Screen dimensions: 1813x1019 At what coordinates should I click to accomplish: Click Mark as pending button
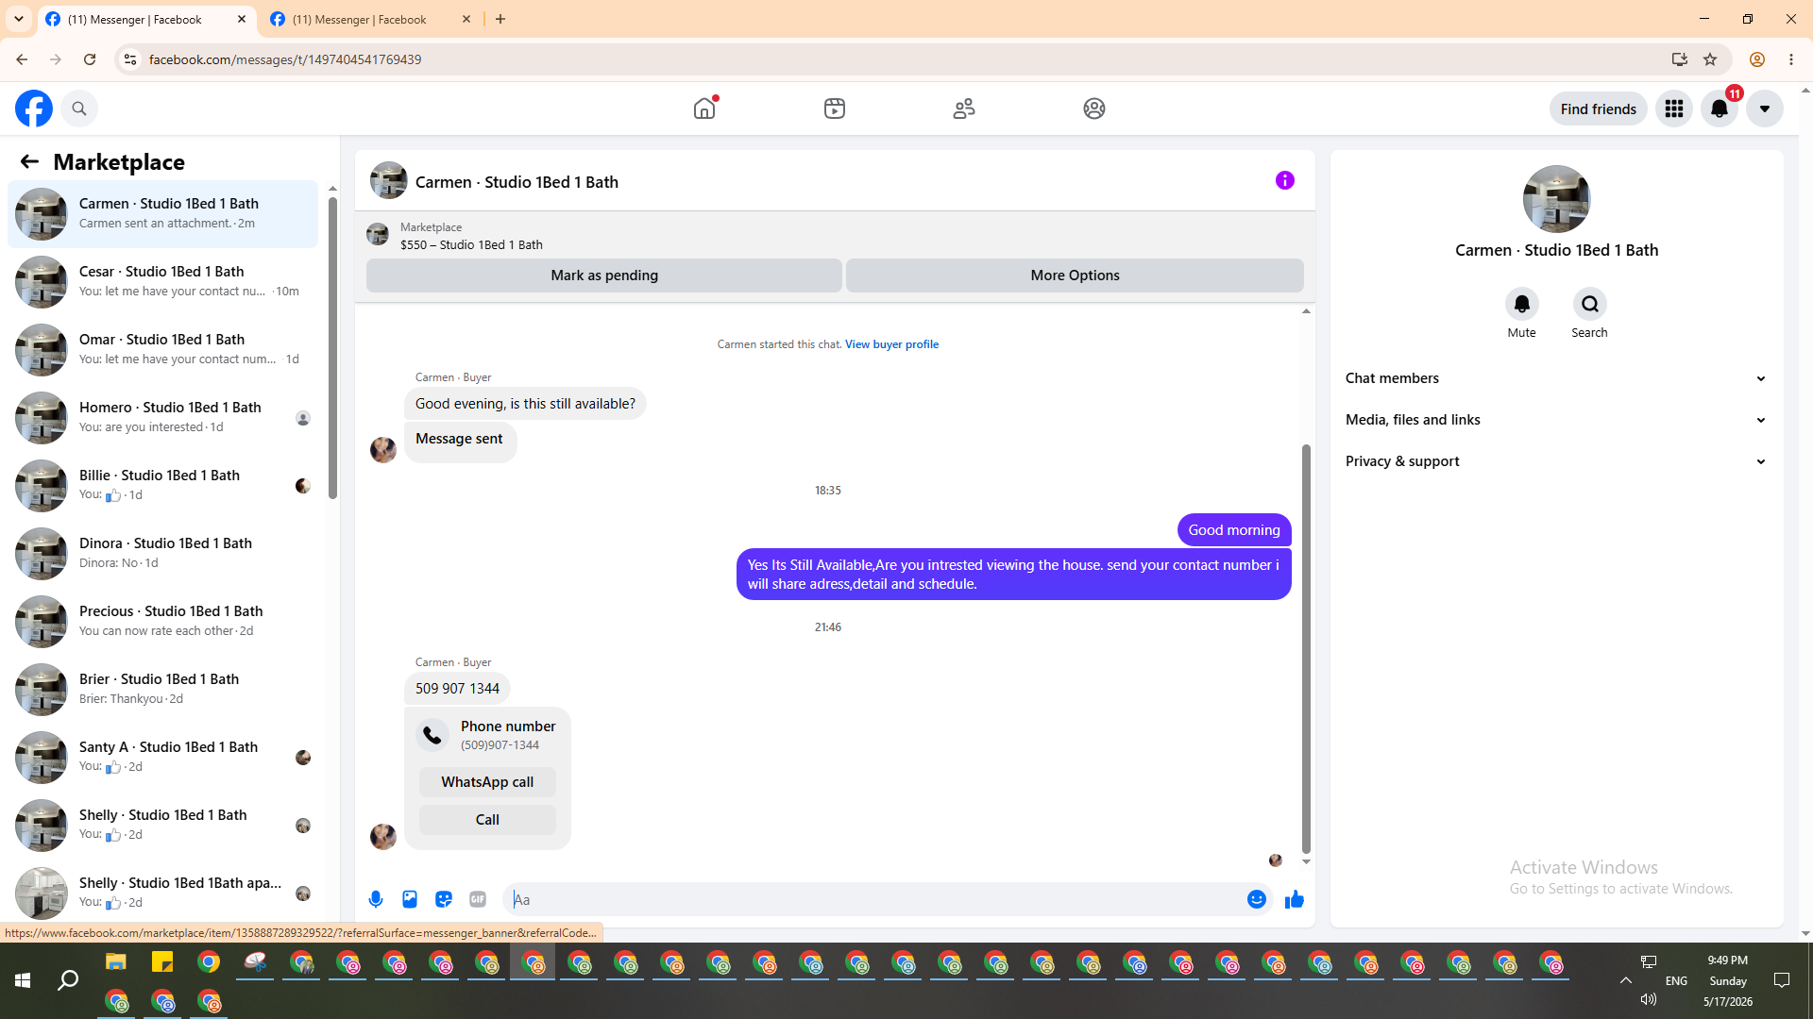[x=604, y=276]
